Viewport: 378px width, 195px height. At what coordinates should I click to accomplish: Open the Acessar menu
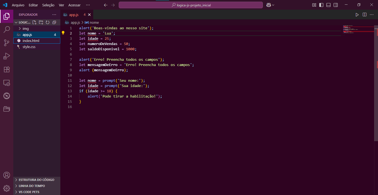pyautogui.click(x=74, y=5)
